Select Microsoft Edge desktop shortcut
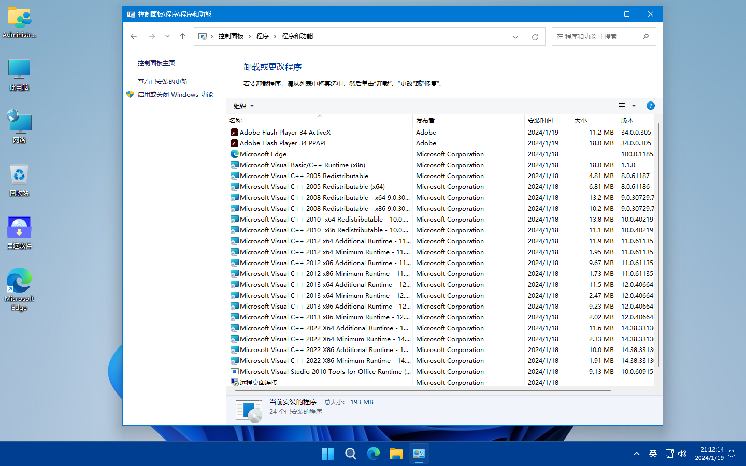The height and width of the screenshot is (466, 746). click(x=19, y=289)
